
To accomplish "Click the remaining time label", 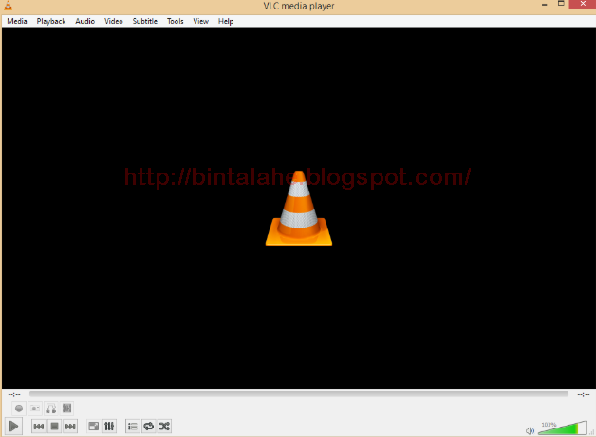I will click(583, 395).
